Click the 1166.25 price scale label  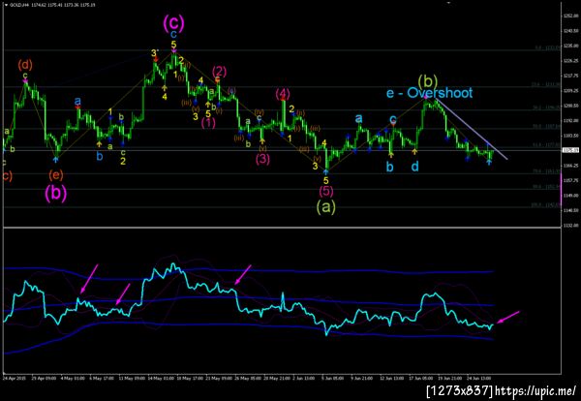[x=571, y=166]
